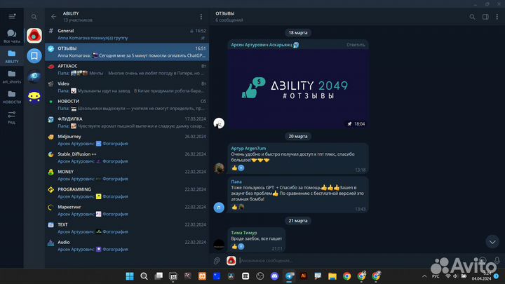
Task: Click the 18 марта date badge
Action: pos(298,32)
